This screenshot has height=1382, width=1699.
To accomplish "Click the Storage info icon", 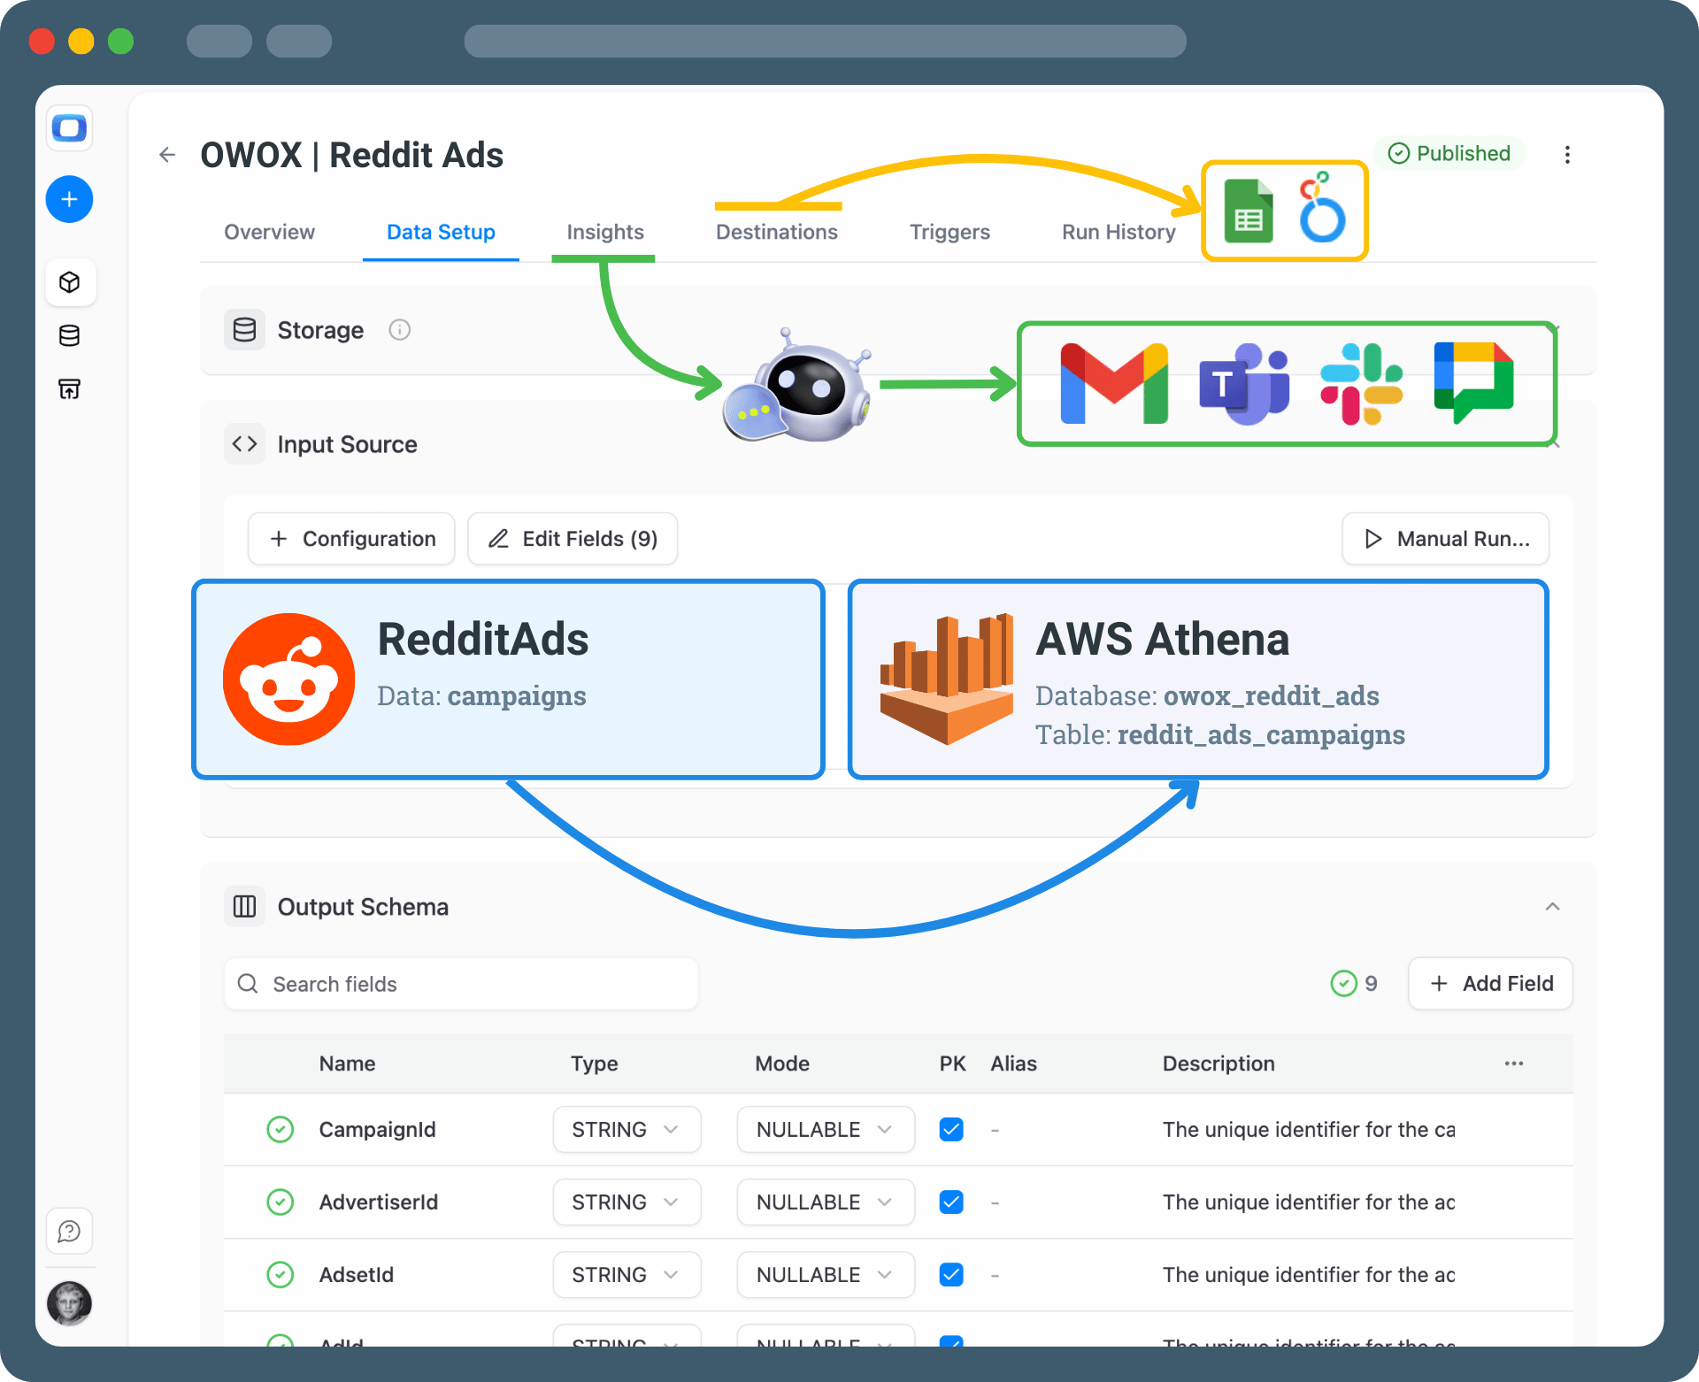I will click(x=400, y=330).
